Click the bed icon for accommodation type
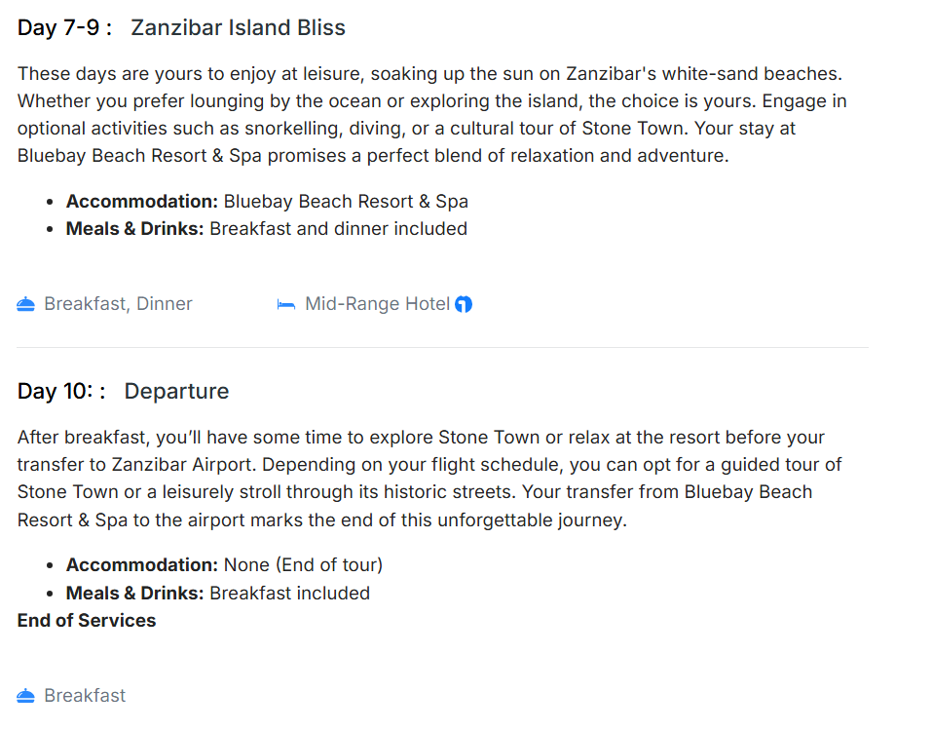The width and height of the screenshot is (932, 731). [286, 305]
